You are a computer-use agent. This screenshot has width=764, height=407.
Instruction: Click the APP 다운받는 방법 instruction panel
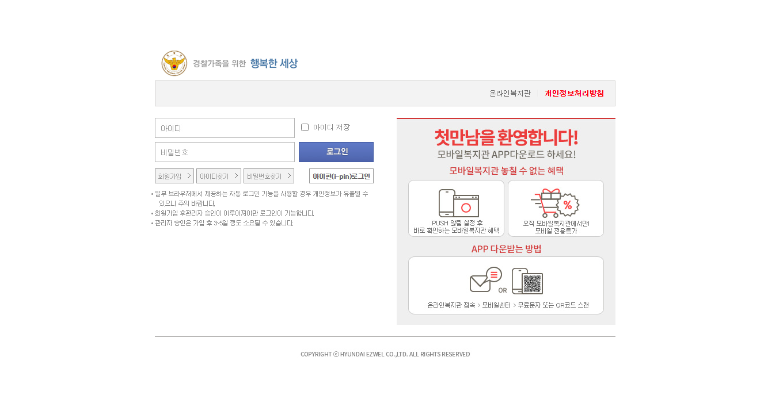tap(505, 285)
